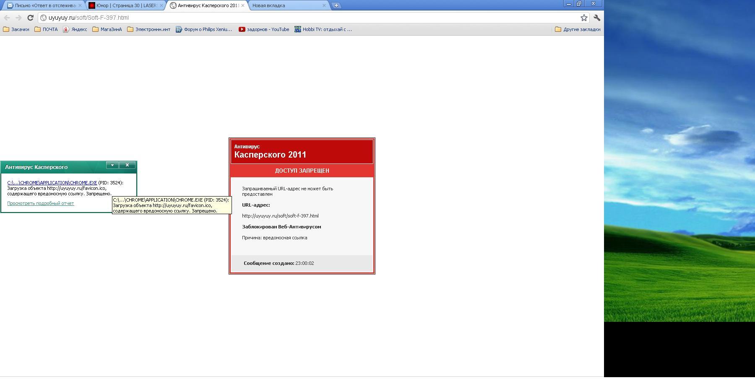
Task: Close the 'Юмор | Страница 30' tab
Action: pos(161,5)
